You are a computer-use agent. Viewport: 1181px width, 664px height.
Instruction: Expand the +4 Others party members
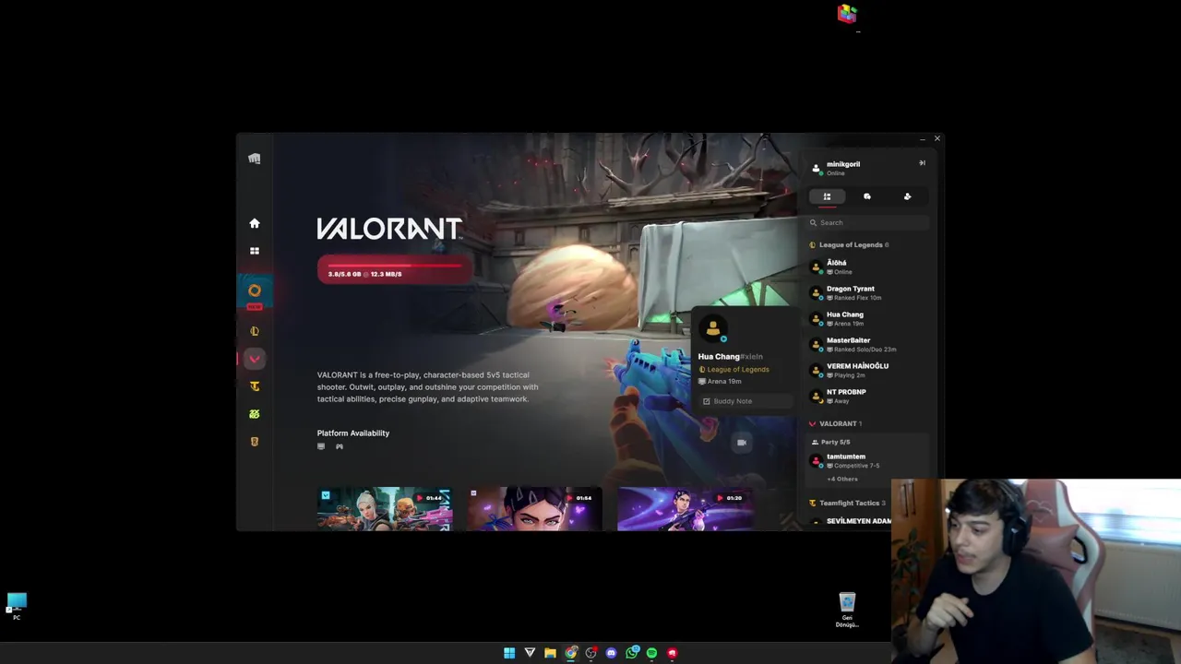click(842, 479)
